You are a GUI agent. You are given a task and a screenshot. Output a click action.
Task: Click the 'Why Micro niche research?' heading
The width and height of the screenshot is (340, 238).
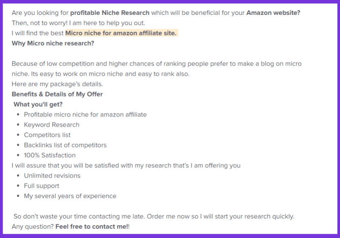(x=53, y=43)
